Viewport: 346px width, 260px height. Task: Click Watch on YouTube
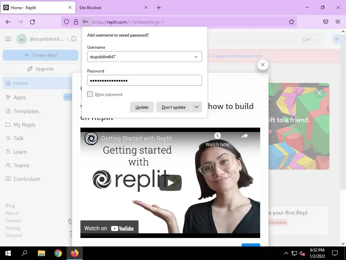(x=109, y=228)
